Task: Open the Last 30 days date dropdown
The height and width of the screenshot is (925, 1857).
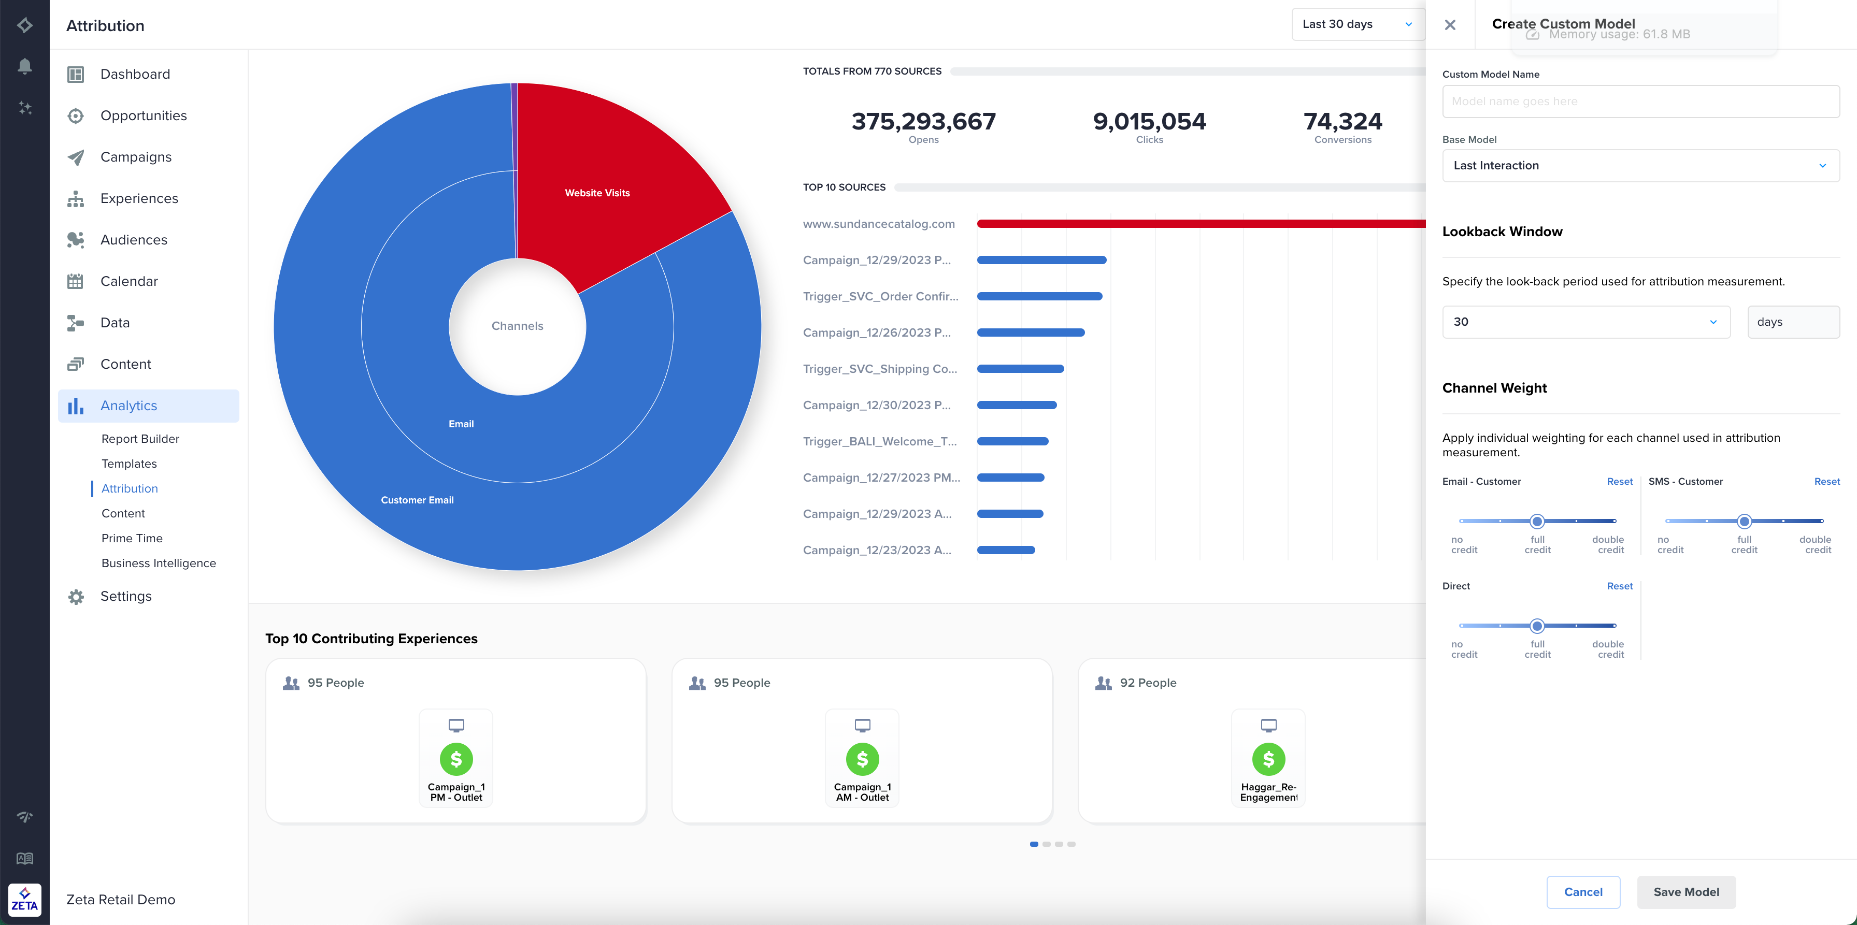Action: (x=1356, y=24)
